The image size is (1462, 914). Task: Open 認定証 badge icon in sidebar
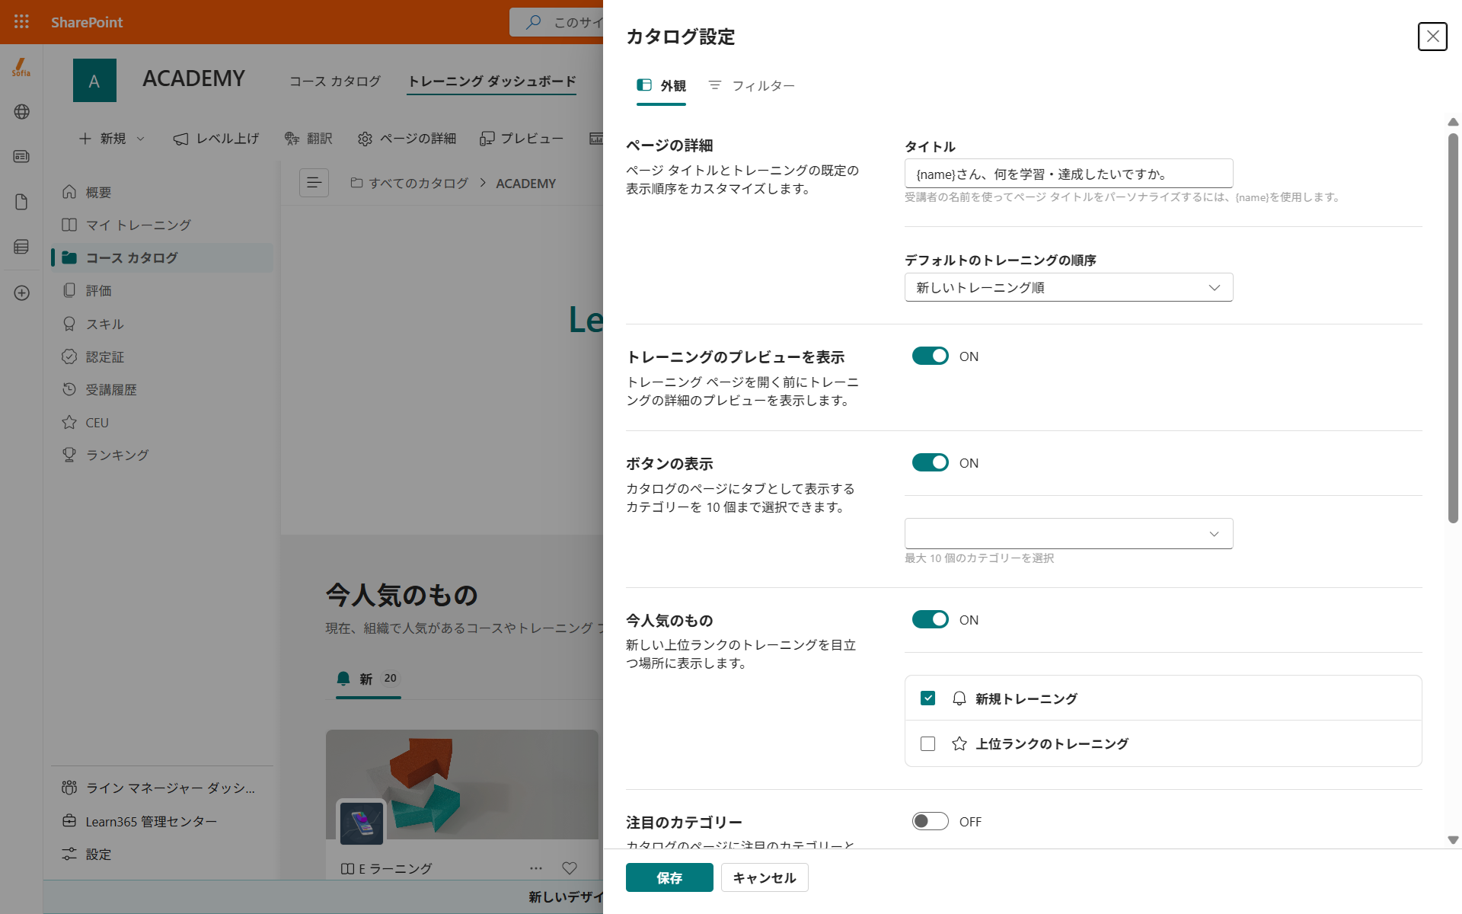click(69, 356)
